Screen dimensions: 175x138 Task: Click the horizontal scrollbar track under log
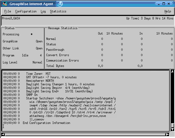point(85,134)
